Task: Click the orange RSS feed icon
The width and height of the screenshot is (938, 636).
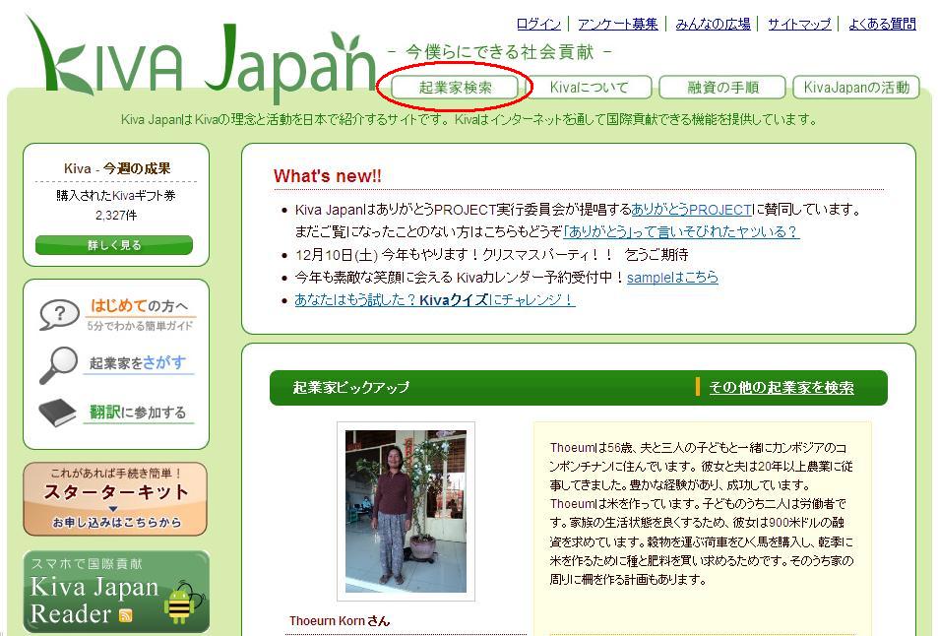Action: [126, 615]
